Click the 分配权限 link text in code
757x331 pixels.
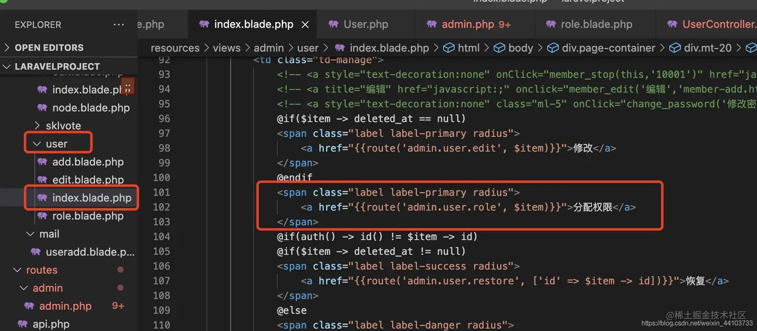point(593,207)
